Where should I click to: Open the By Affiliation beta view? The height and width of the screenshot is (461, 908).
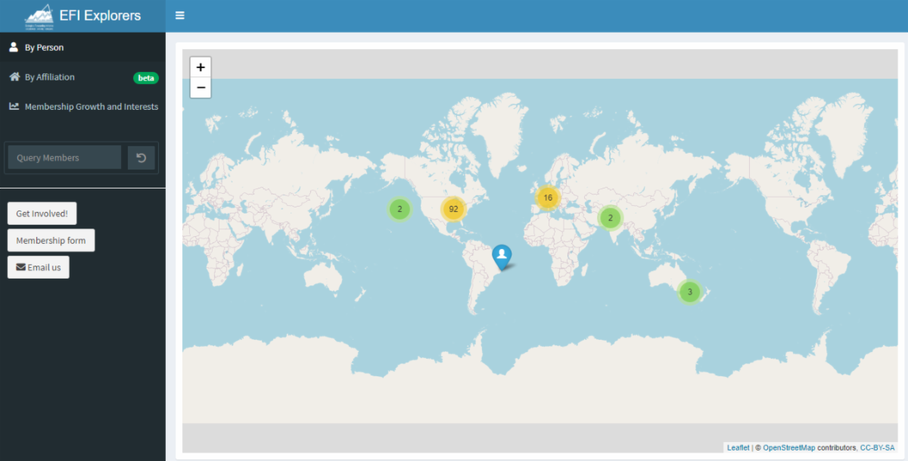point(50,77)
